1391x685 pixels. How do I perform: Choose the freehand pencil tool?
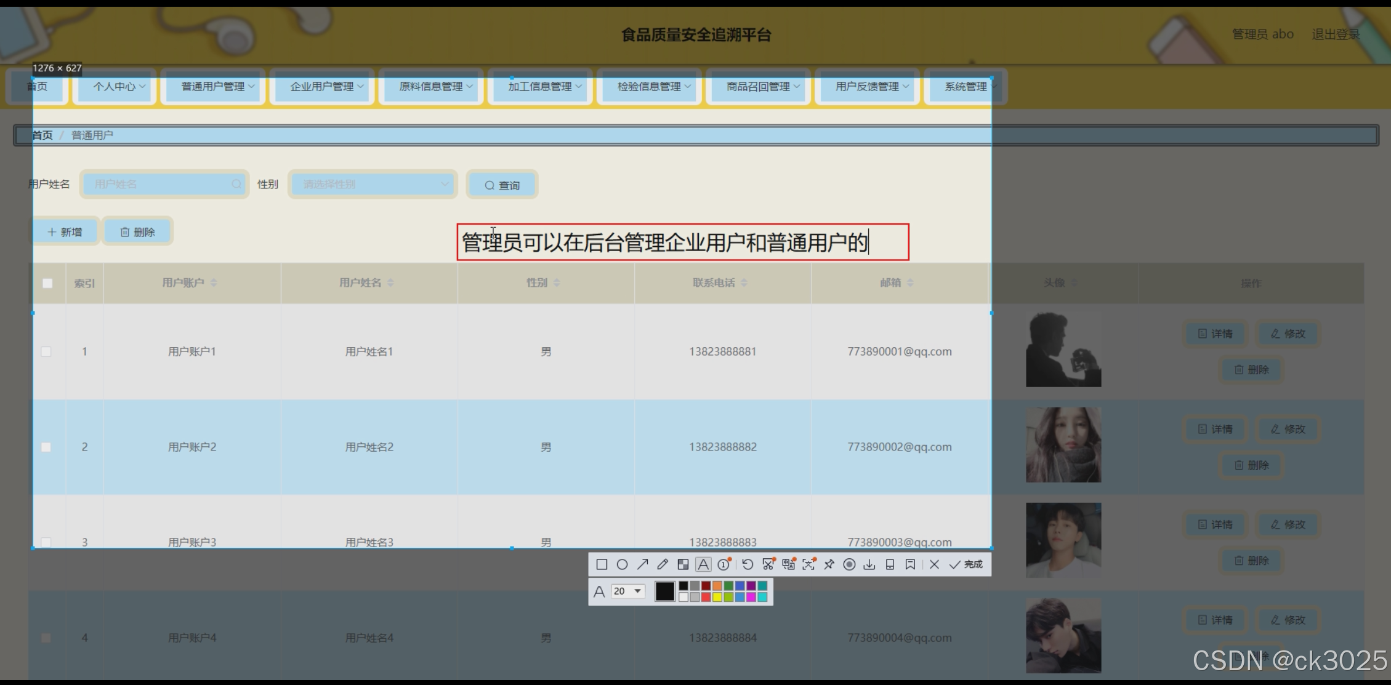click(x=663, y=564)
